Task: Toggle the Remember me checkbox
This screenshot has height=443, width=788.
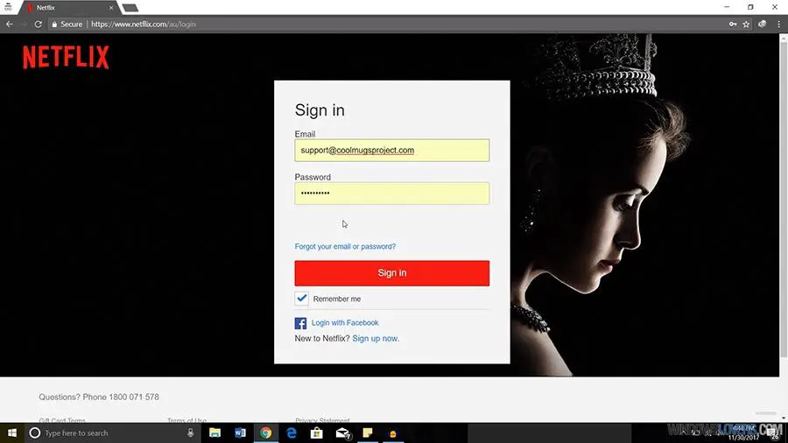Action: [301, 299]
